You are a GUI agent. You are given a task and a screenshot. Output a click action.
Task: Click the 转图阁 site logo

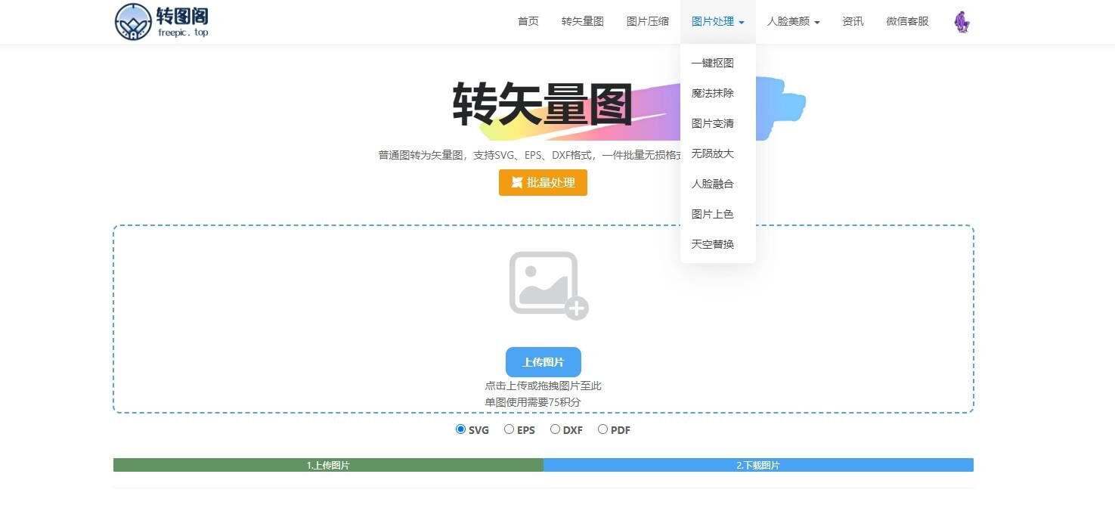click(x=160, y=21)
